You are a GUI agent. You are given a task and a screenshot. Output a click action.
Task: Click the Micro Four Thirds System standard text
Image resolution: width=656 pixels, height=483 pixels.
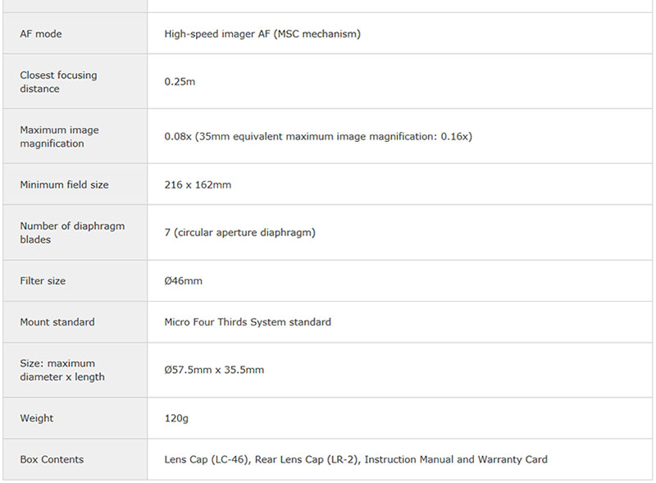click(248, 321)
